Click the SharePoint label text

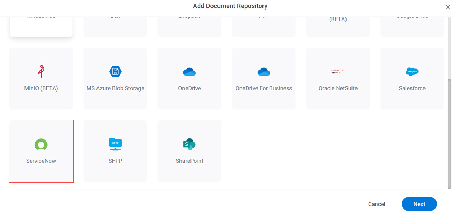[189, 161]
